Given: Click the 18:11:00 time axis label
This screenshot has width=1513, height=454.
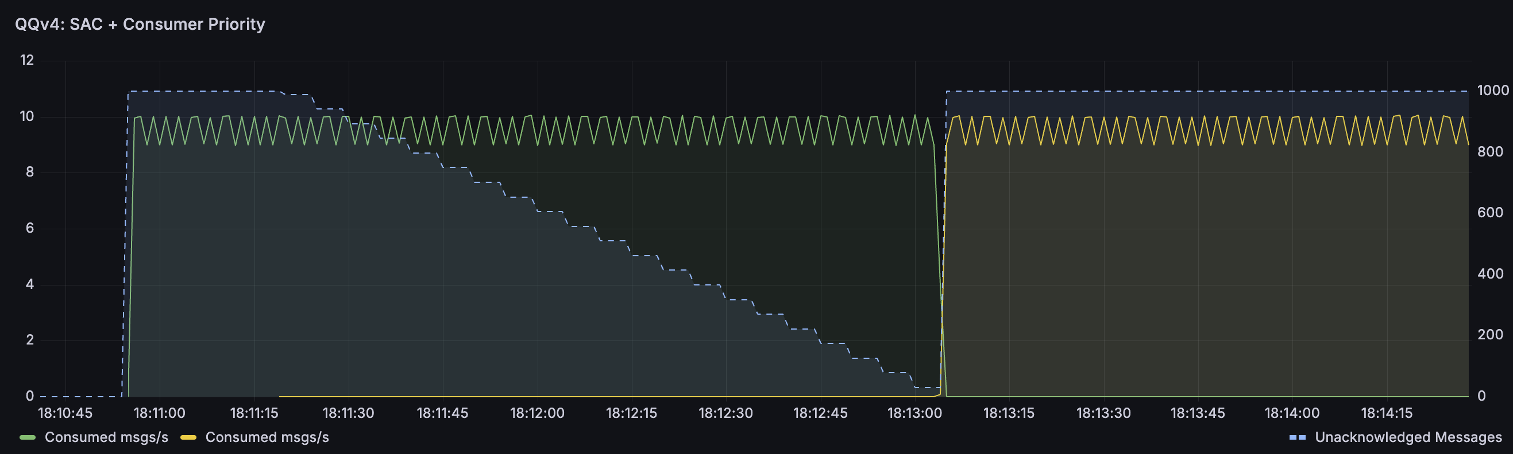Looking at the screenshot, I should click(159, 413).
